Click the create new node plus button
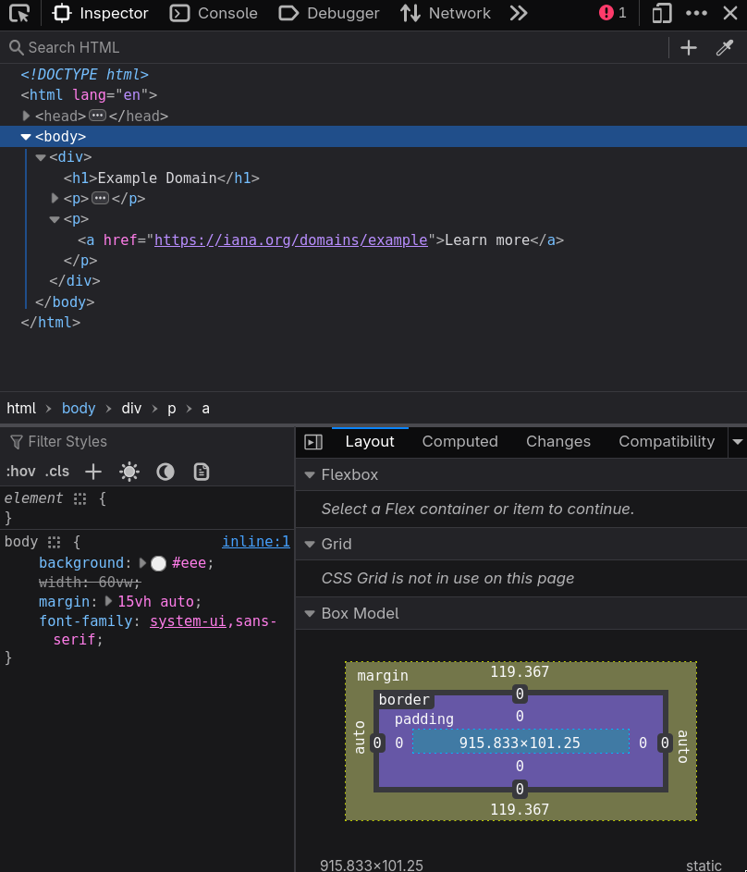 pos(689,47)
